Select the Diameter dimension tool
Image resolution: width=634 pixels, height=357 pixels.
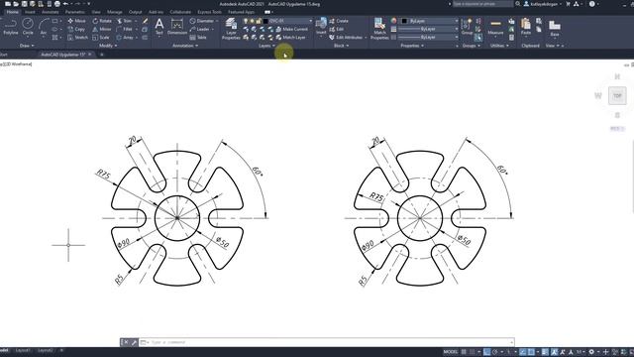point(202,21)
